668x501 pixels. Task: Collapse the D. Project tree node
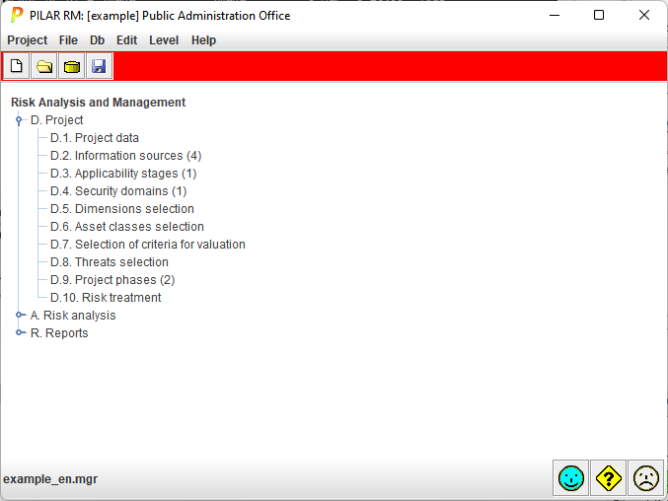pyautogui.click(x=19, y=120)
